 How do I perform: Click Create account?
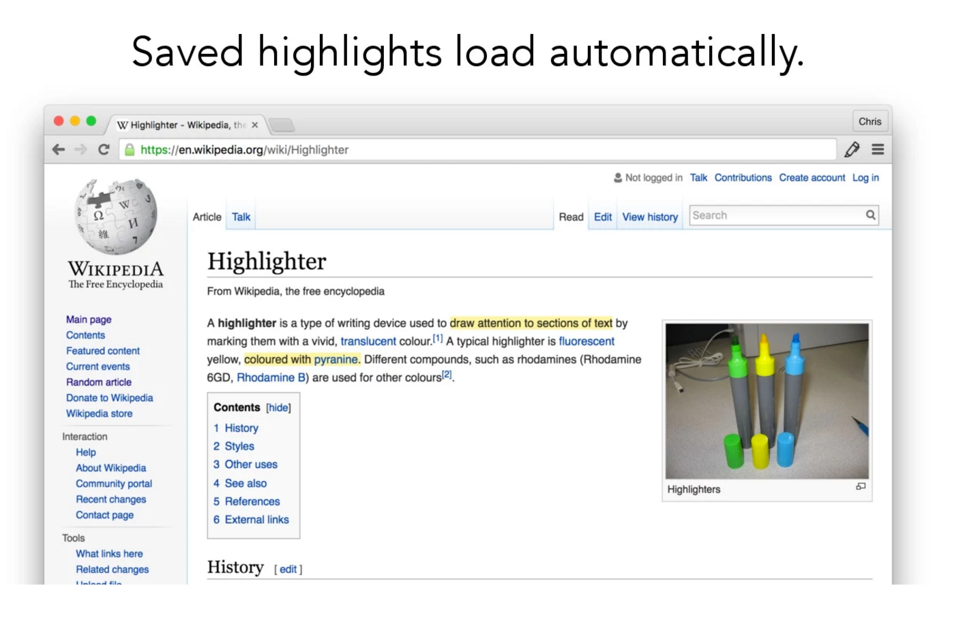click(x=812, y=177)
